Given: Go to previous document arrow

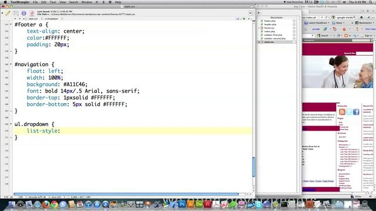Looking at the screenshot, I should click(x=16, y=19).
